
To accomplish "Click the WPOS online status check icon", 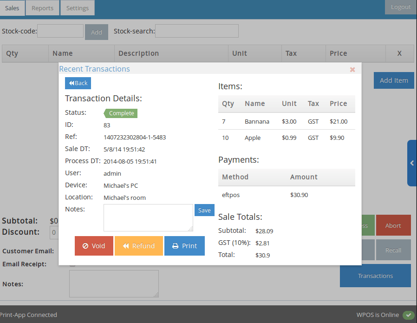I will pyautogui.click(x=408, y=315).
